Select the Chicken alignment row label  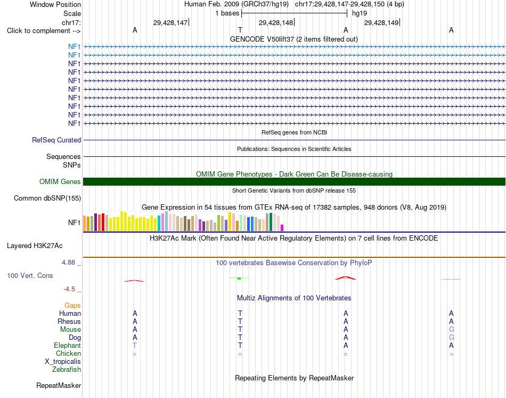(68, 353)
